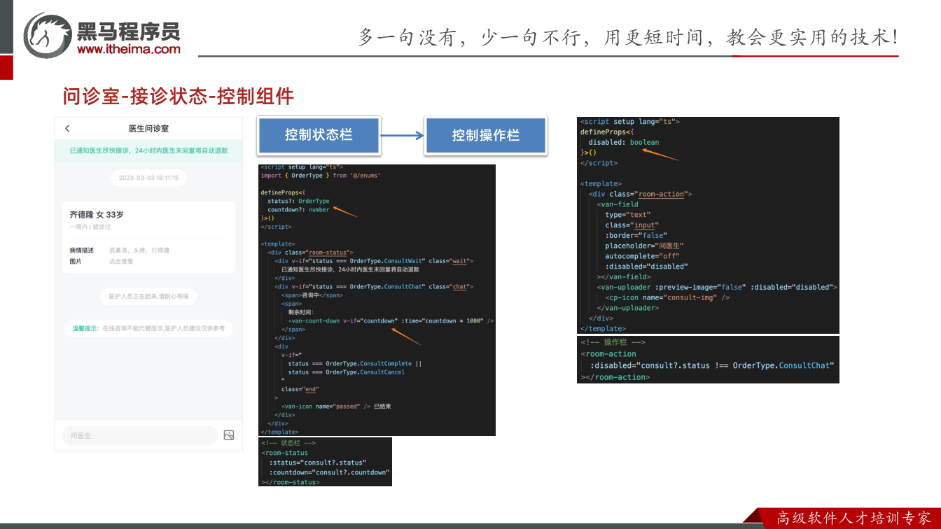Click the 'disabled: boolean' code line
941x529 pixels.
tap(623, 142)
